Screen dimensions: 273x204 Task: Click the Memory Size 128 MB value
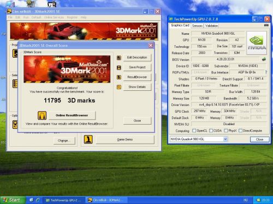point(204,98)
